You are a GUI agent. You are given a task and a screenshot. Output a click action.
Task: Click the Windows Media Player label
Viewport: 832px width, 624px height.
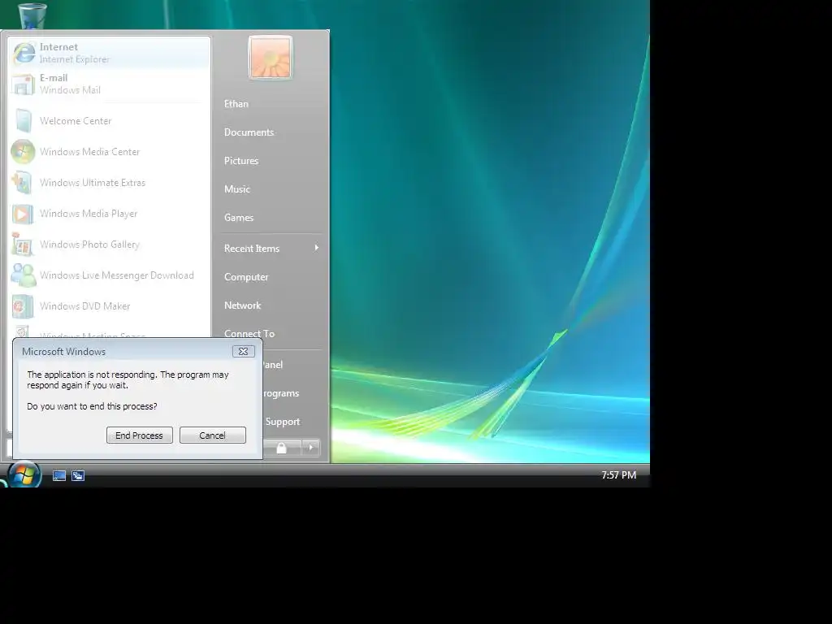click(x=89, y=214)
